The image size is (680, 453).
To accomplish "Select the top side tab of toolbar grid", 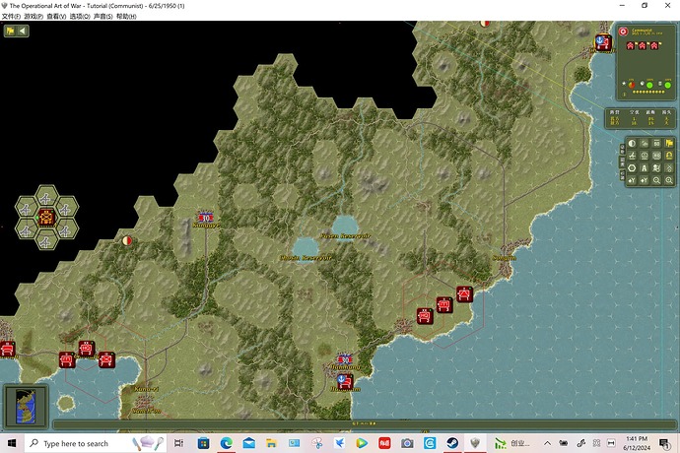I will [x=622, y=149].
